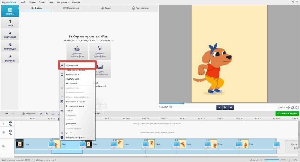This screenshot has width=300, height=162.
Task: Click the Сохранить видео button
Action: click(287, 113)
